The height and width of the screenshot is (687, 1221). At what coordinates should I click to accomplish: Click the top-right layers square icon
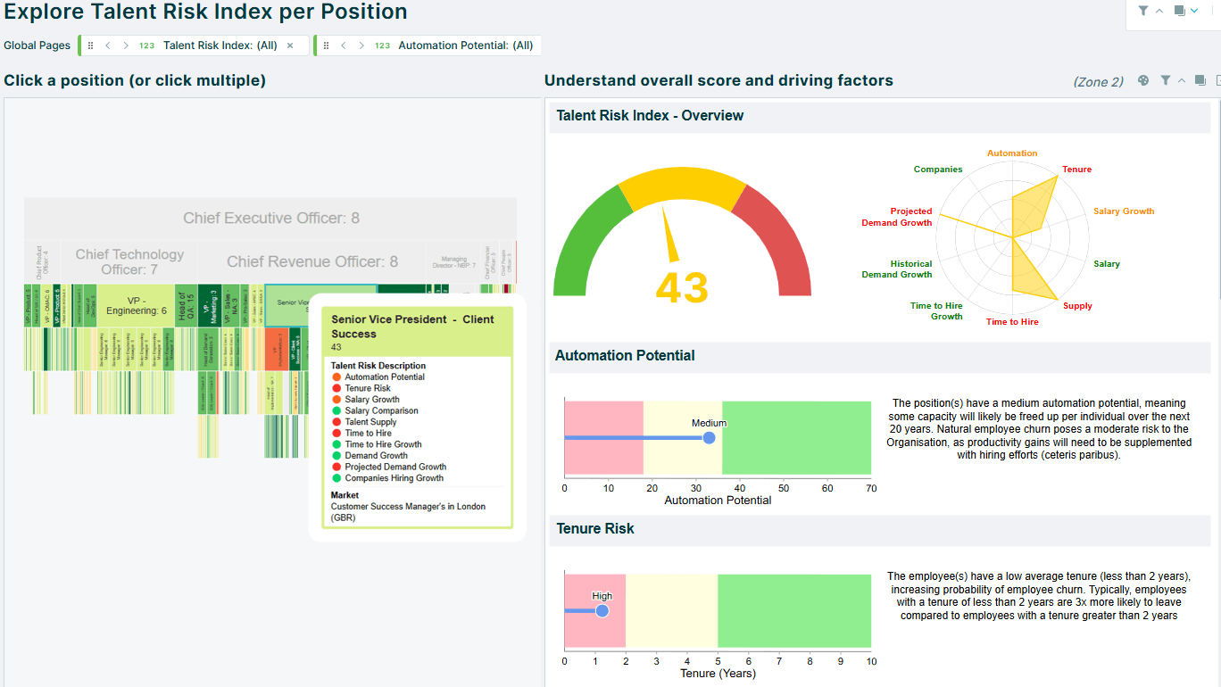[x=1179, y=11]
